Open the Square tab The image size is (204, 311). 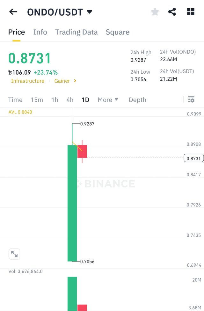pyautogui.click(x=118, y=32)
